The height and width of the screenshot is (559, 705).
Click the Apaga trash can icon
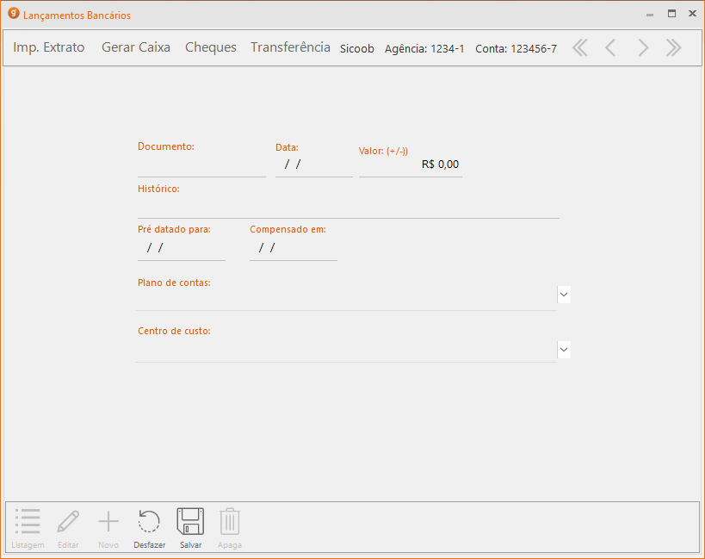tap(230, 521)
